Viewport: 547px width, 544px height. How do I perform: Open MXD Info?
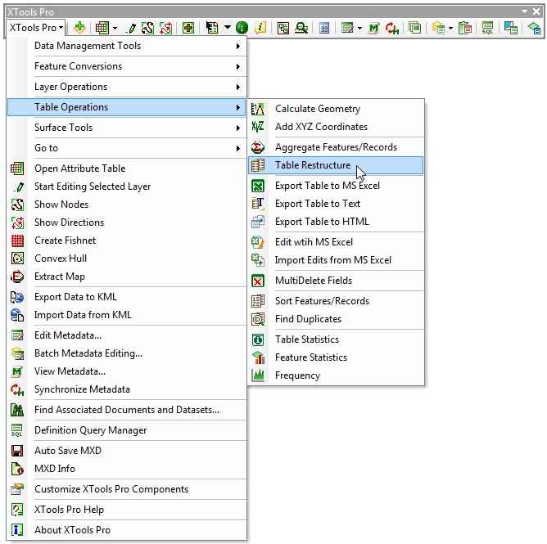coord(127,469)
